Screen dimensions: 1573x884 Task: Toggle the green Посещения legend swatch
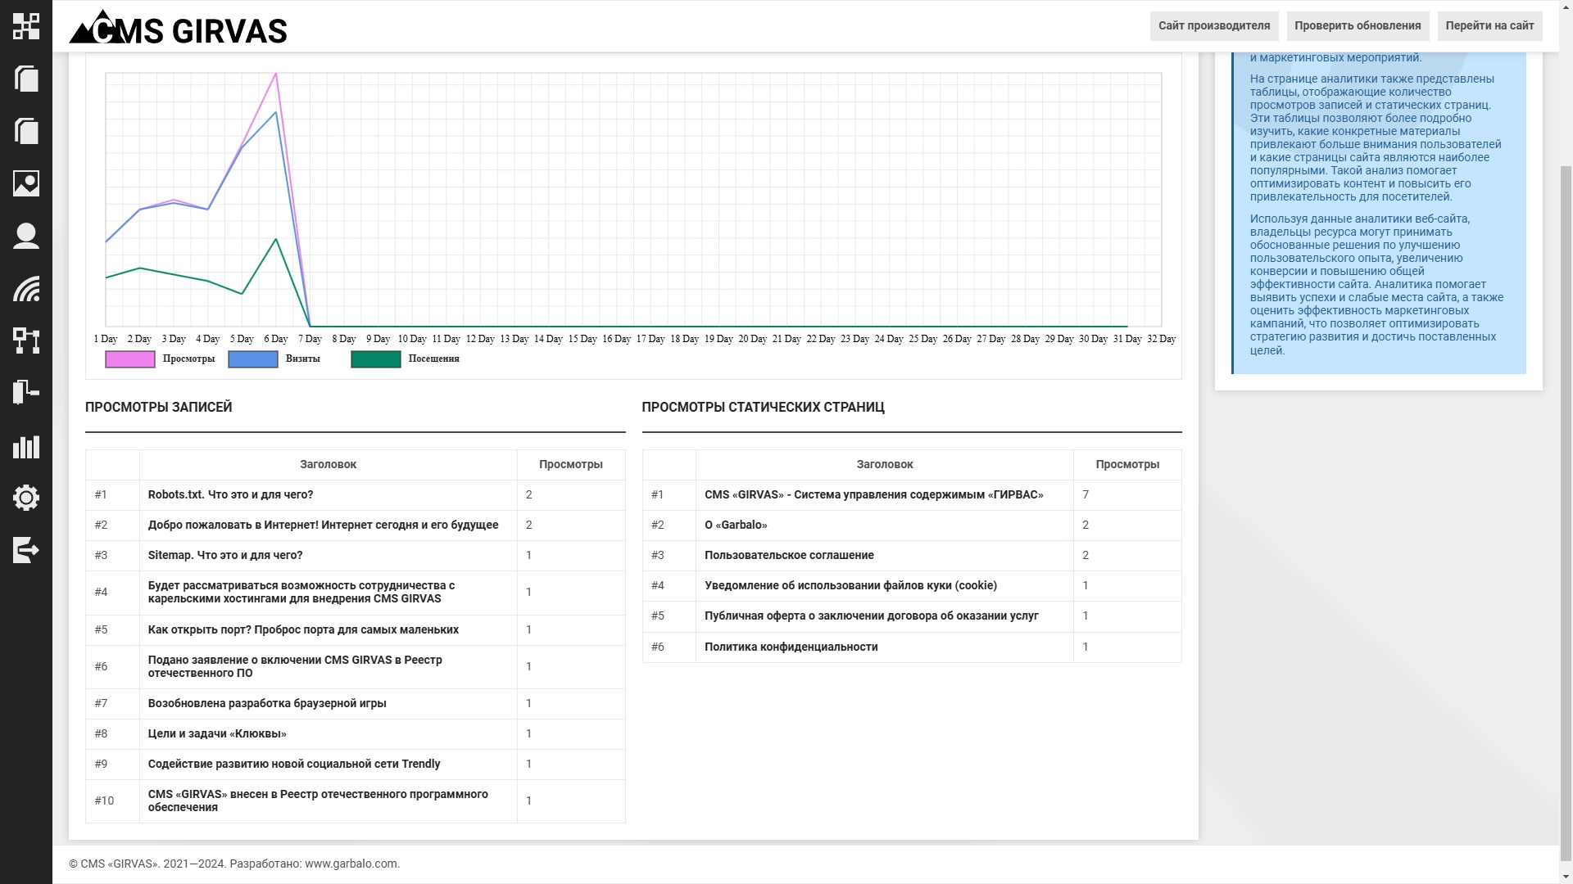point(376,359)
